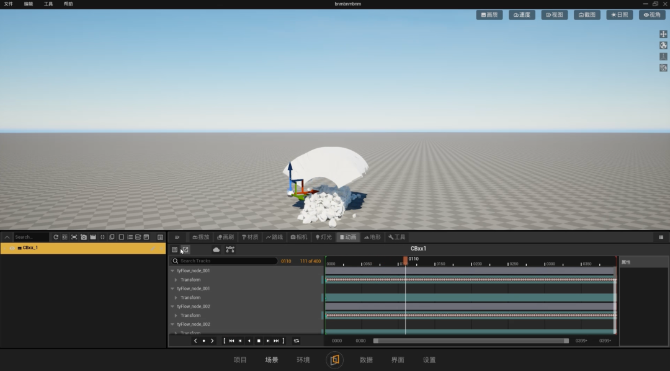Screen dimensions: 670x371
Task: Play the animation in reverse
Action: coord(249,341)
